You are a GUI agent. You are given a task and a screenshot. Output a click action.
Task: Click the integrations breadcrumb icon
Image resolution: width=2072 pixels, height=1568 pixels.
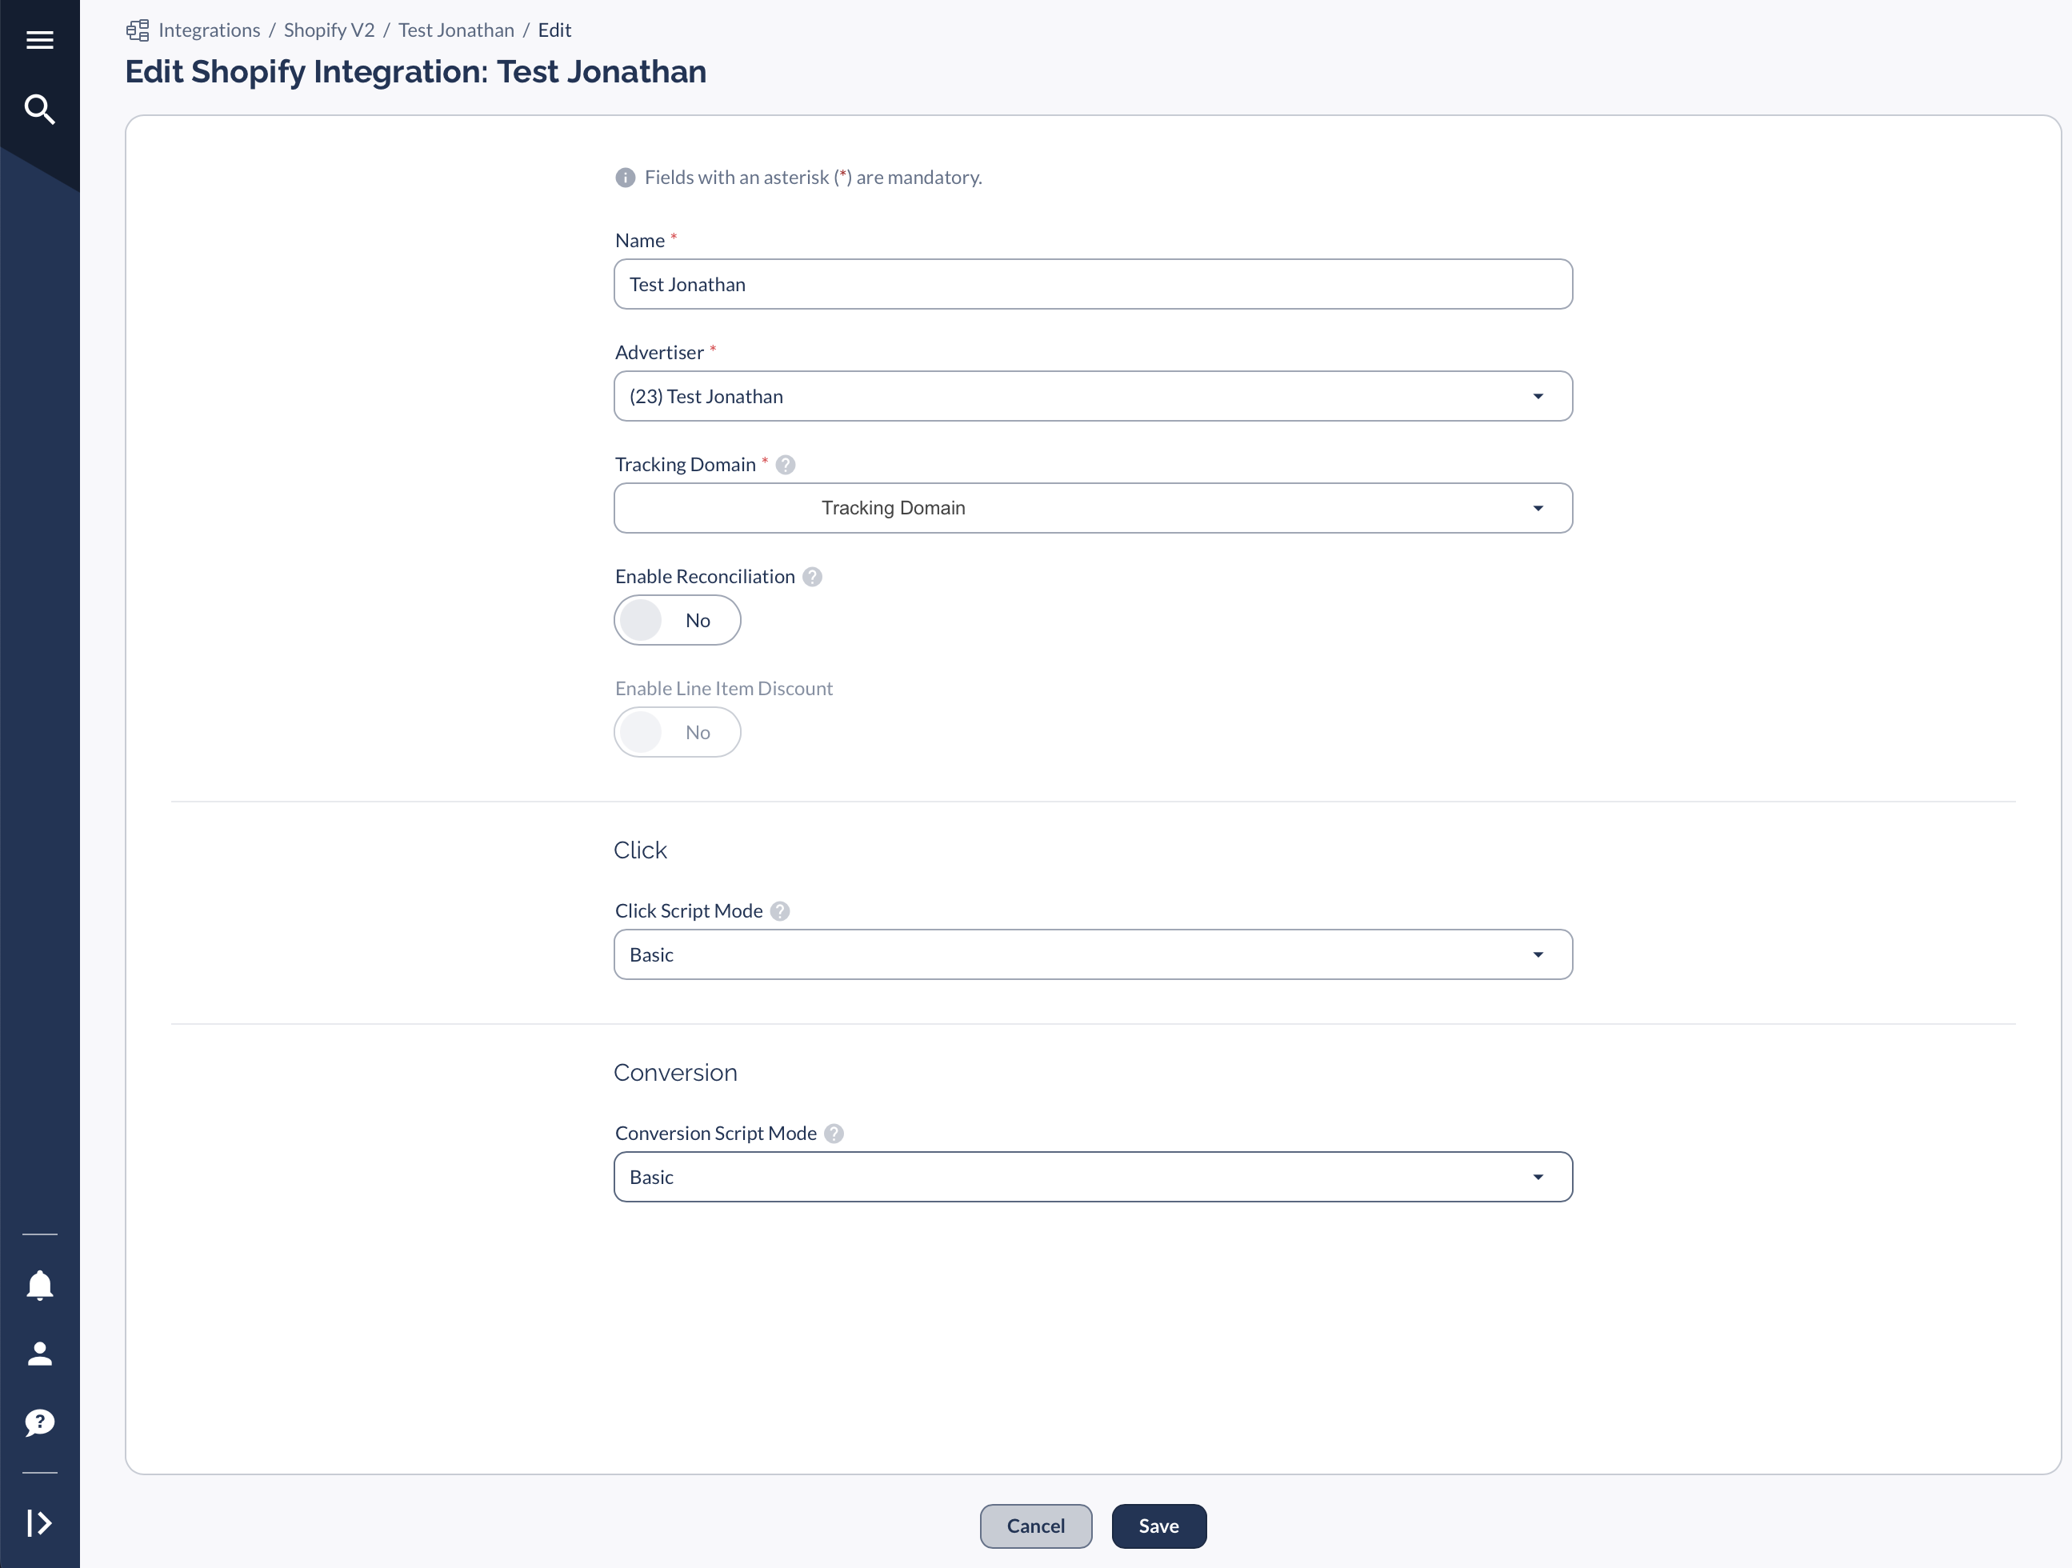click(138, 30)
